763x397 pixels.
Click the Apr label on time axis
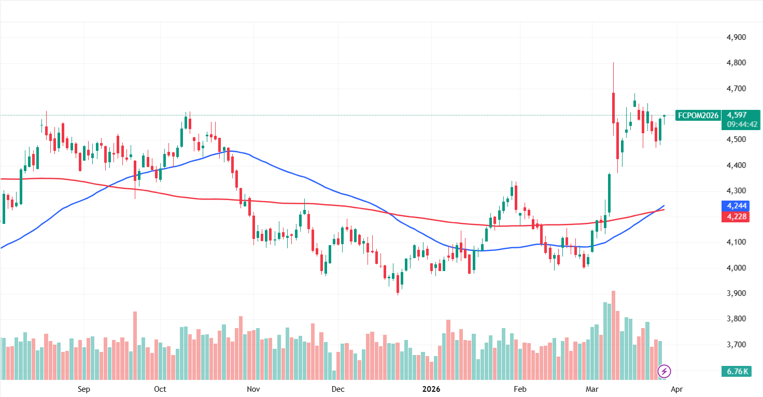(678, 389)
